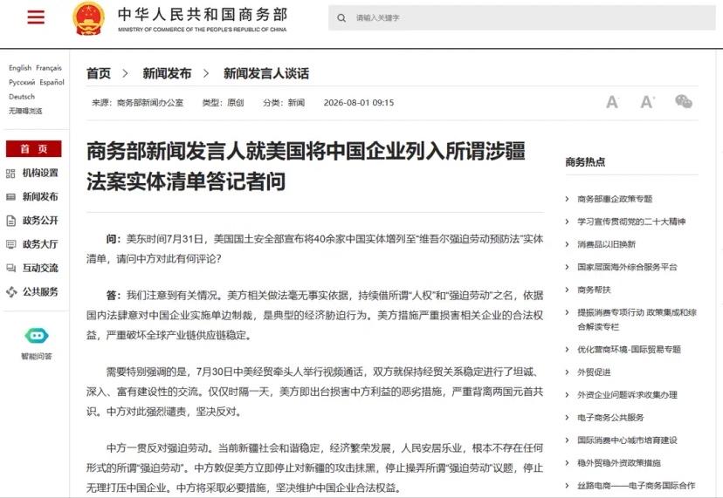This screenshot has width=723, height=498.
Task: Open 丝路电商——电子商务国际合作 link
Action: [x=636, y=486]
